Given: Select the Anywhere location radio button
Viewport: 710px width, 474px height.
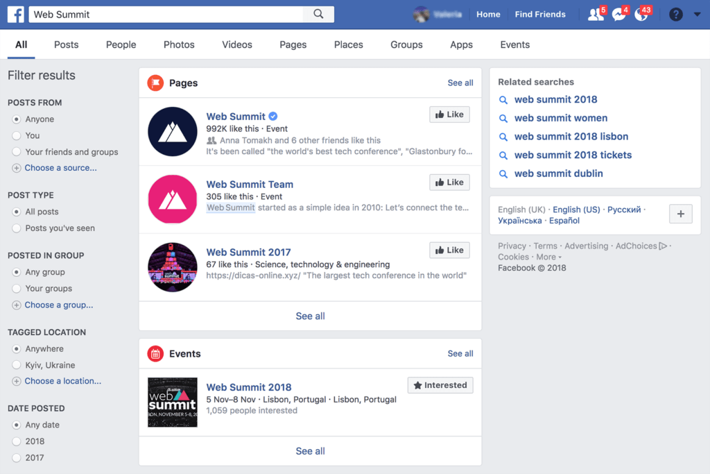Looking at the screenshot, I should coord(17,349).
